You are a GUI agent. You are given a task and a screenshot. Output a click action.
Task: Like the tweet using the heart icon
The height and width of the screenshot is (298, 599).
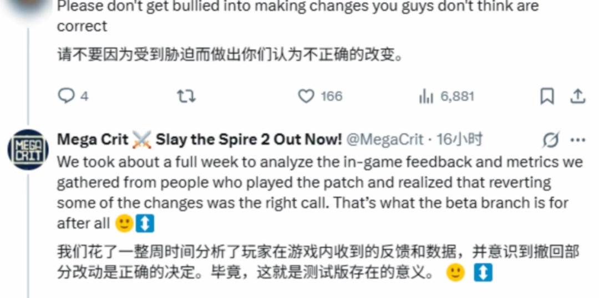click(x=306, y=96)
